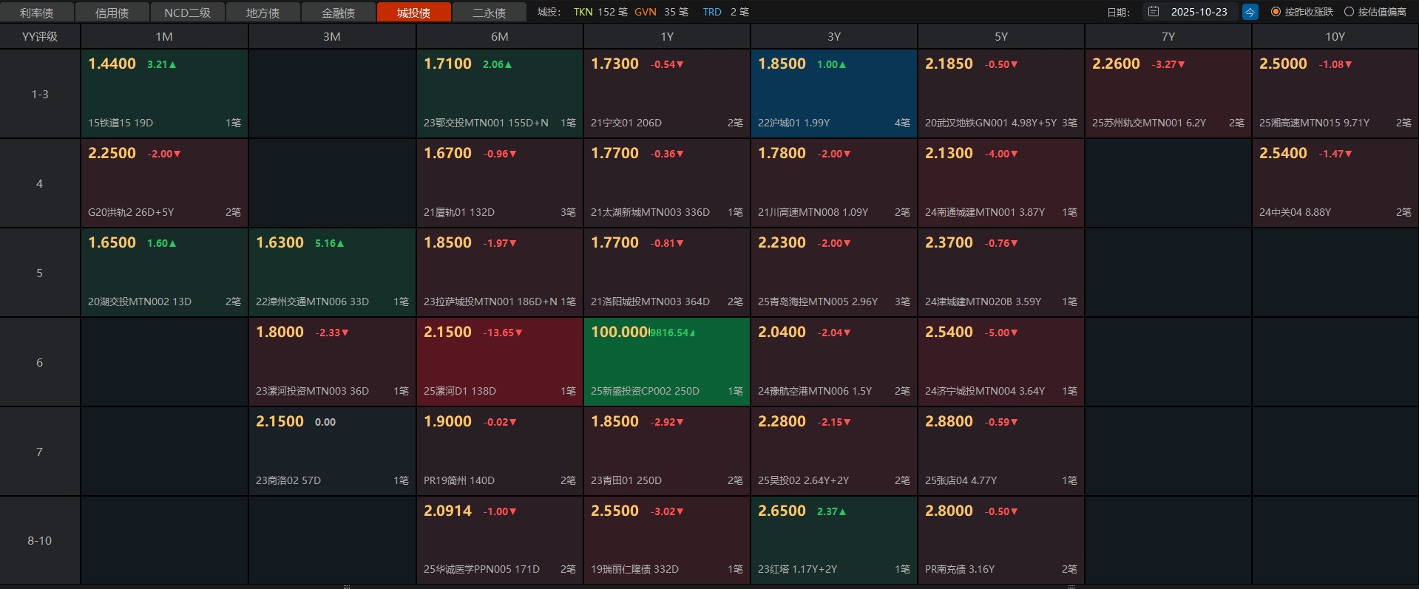Open the 23商洛02 57D cell
1419x589 pixels.
332,452
